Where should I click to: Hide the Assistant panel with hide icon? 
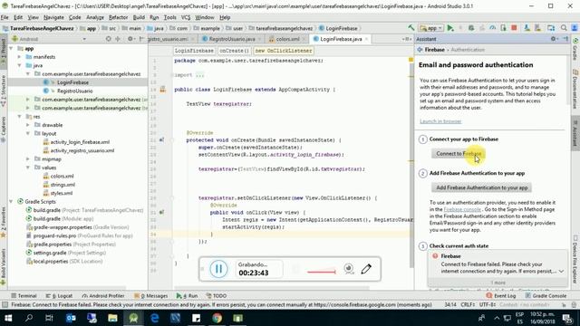[565, 39]
